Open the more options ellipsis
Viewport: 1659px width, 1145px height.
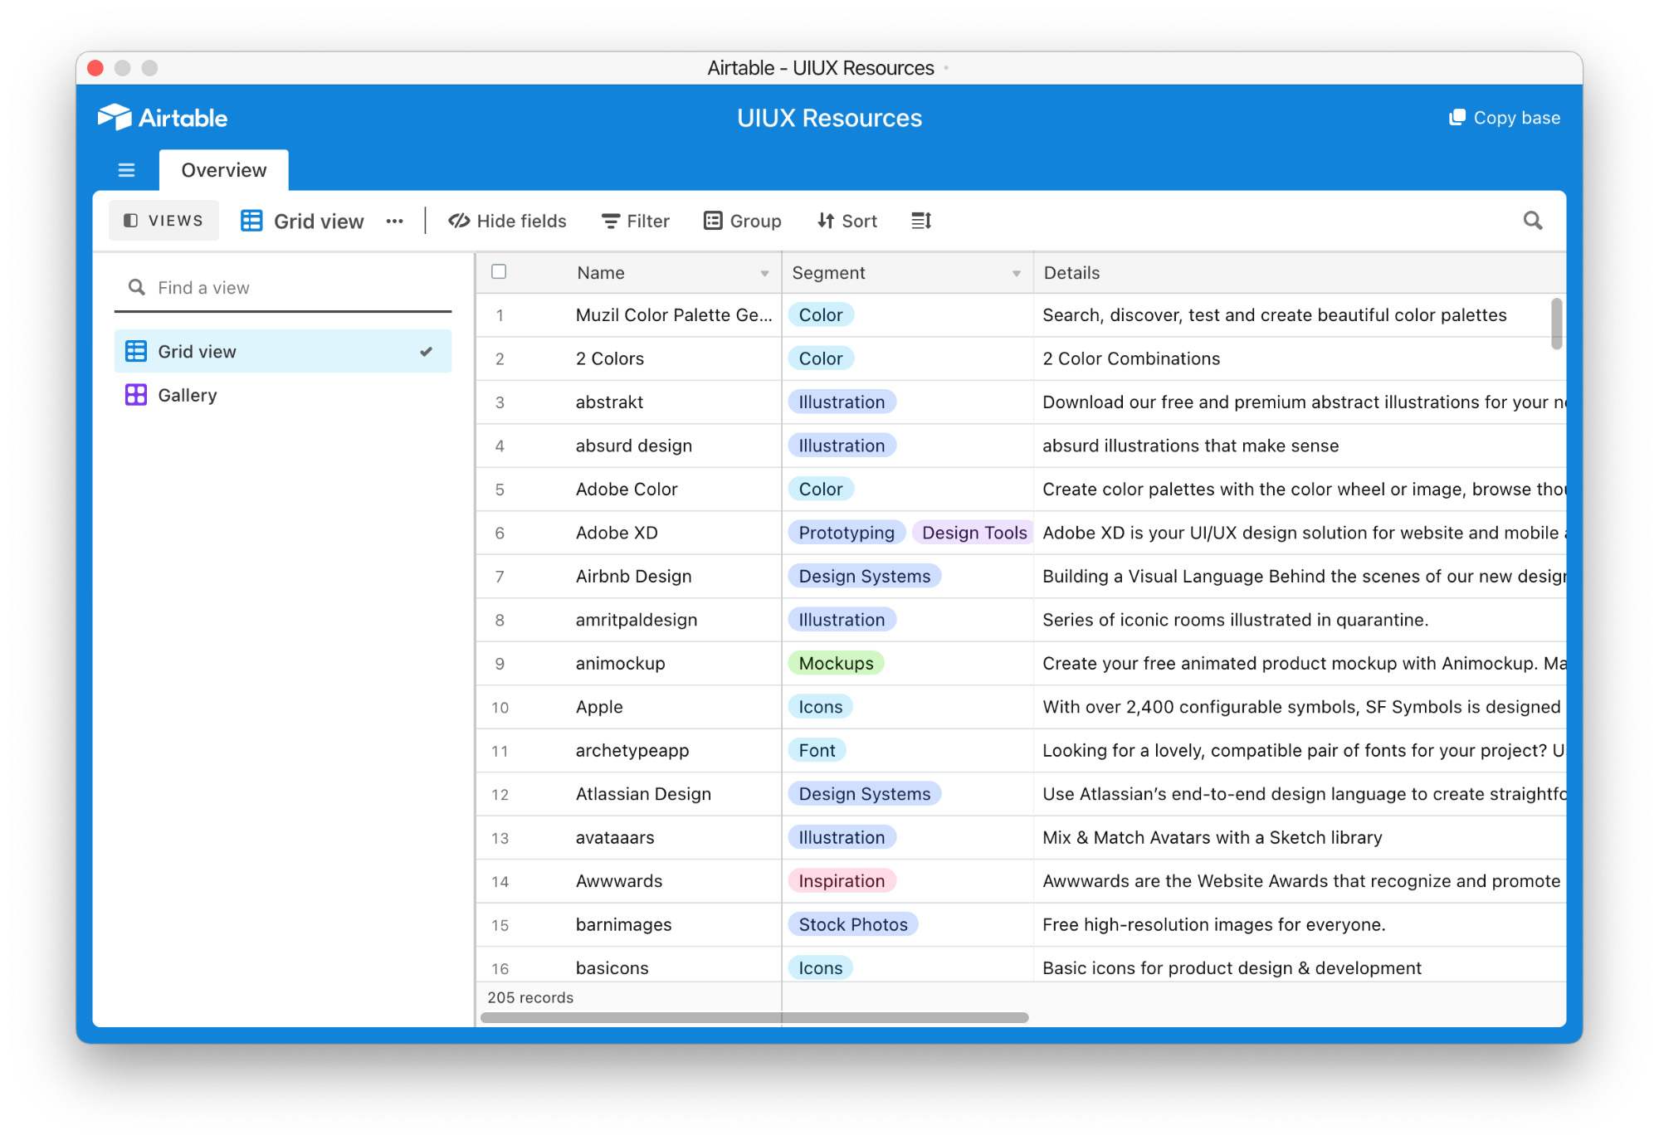click(x=395, y=221)
